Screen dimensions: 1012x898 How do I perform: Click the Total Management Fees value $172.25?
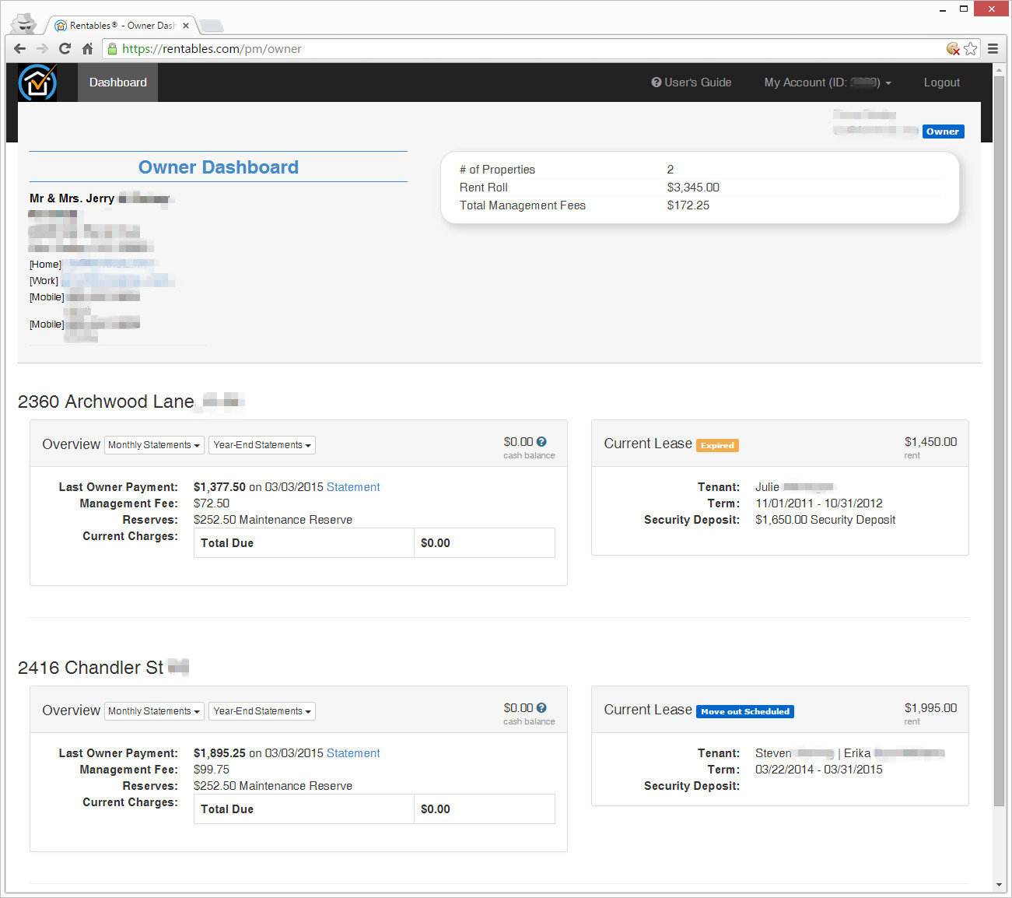[x=688, y=205]
